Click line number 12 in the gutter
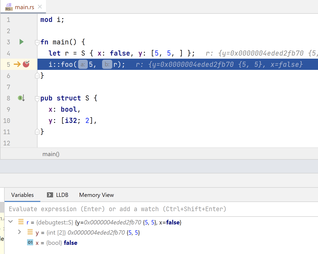Image resolution: width=318 pixels, height=254 pixels. tap(7, 143)
